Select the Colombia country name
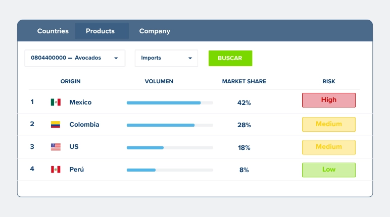This screenshot has width=390, height=217. [84, 124]
